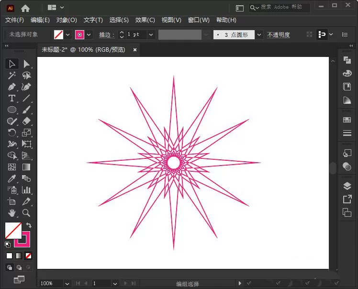
Task: Select the Rotate tool
Action: tap(11, 133)
